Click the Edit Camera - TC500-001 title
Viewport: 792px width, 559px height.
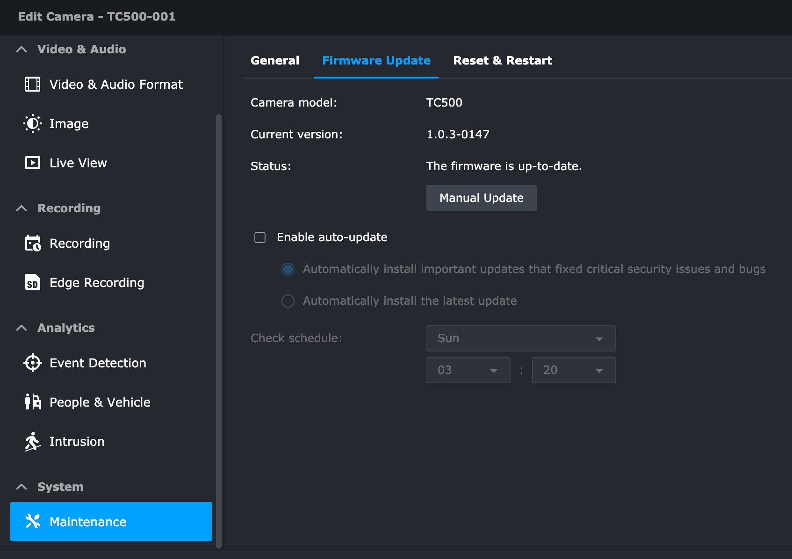point(97,16)
